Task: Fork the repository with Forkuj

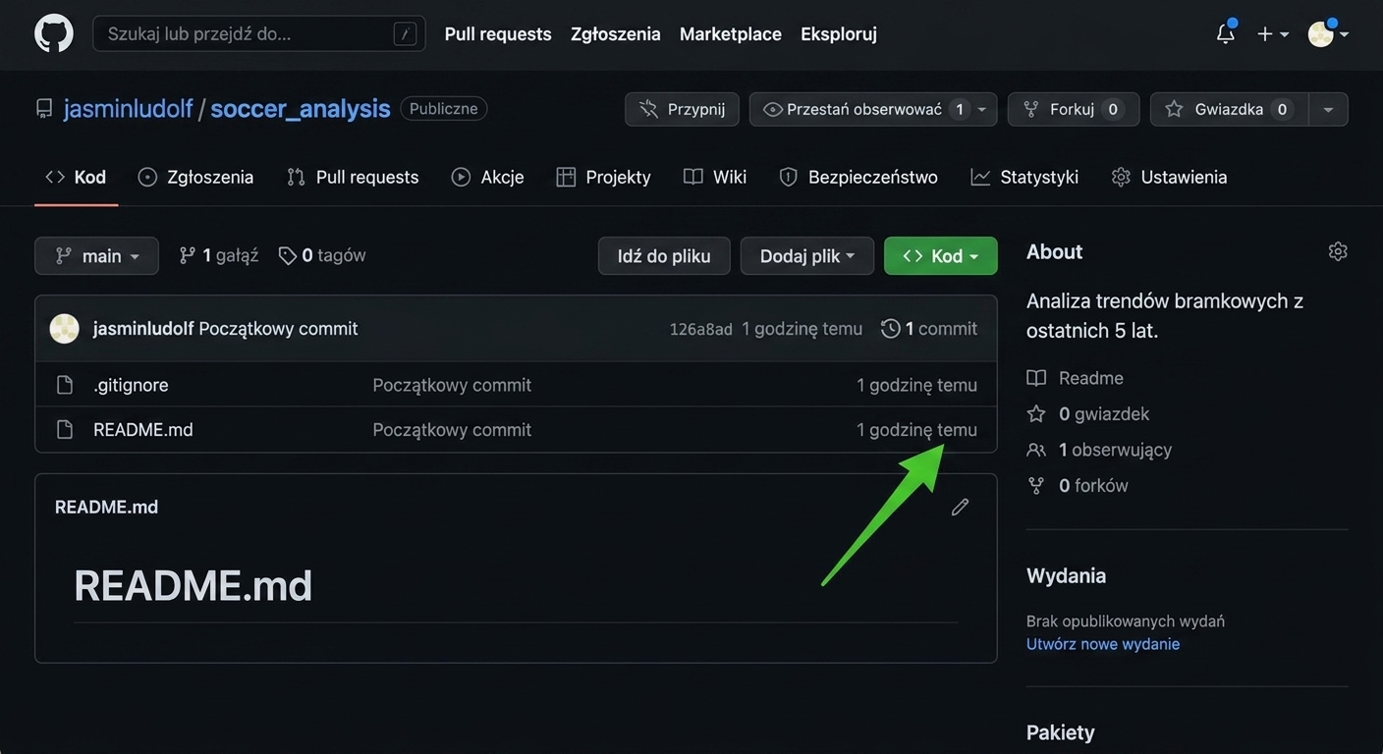Action: [1073, 109]
